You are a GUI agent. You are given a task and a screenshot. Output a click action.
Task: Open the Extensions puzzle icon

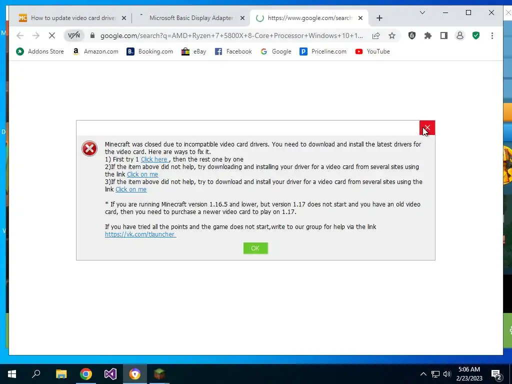click(x=428, y=35)
